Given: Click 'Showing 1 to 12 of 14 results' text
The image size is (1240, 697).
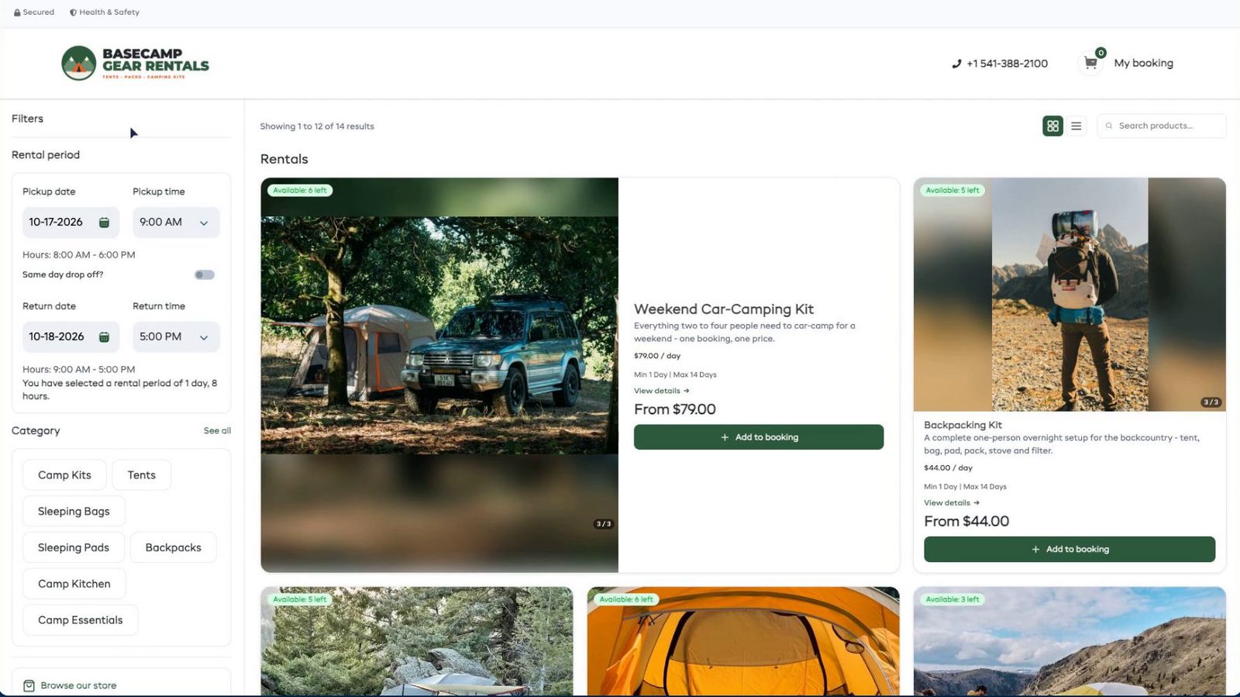Looking at the screenshot, I should [x=317, y=126].
